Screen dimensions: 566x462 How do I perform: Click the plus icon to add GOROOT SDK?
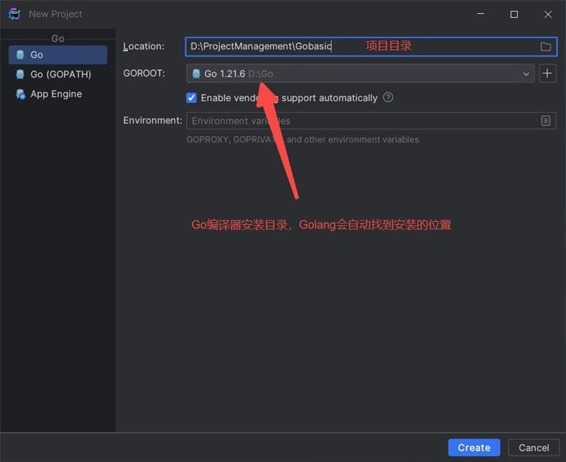(x=547, y=73)
